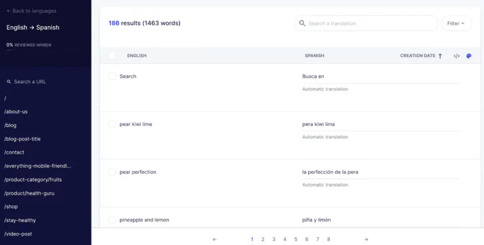Click the 'English → Spanish' heading
The height and width of the screenshot is (245, 484).
point(33,28)
